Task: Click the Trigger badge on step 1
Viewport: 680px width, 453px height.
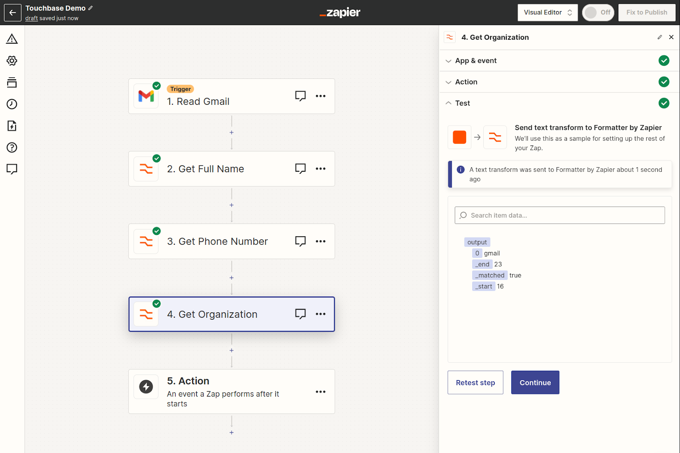Action: click(181, 89)
